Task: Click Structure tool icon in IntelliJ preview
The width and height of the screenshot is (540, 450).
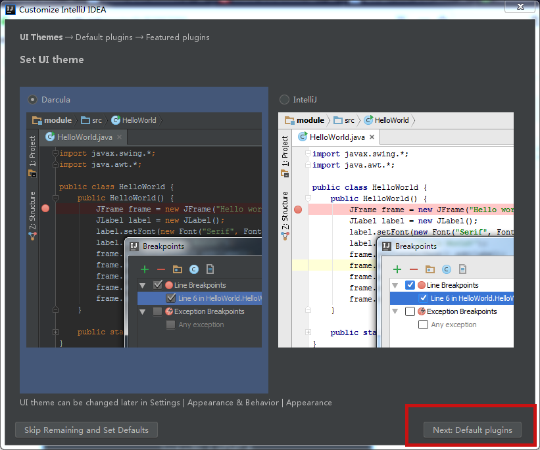Action: (x=285, y=236)
